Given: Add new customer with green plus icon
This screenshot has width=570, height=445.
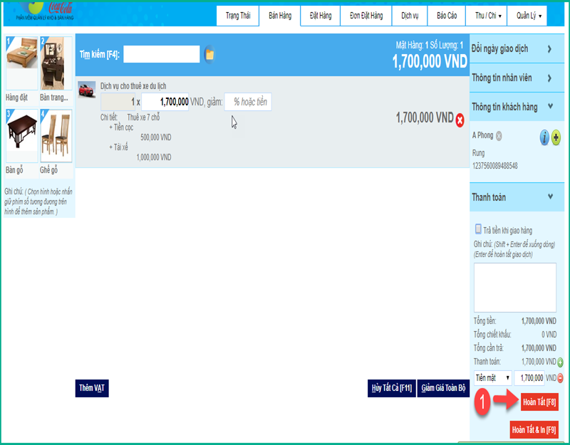Looking at the screenshot, I should [556, 138].
